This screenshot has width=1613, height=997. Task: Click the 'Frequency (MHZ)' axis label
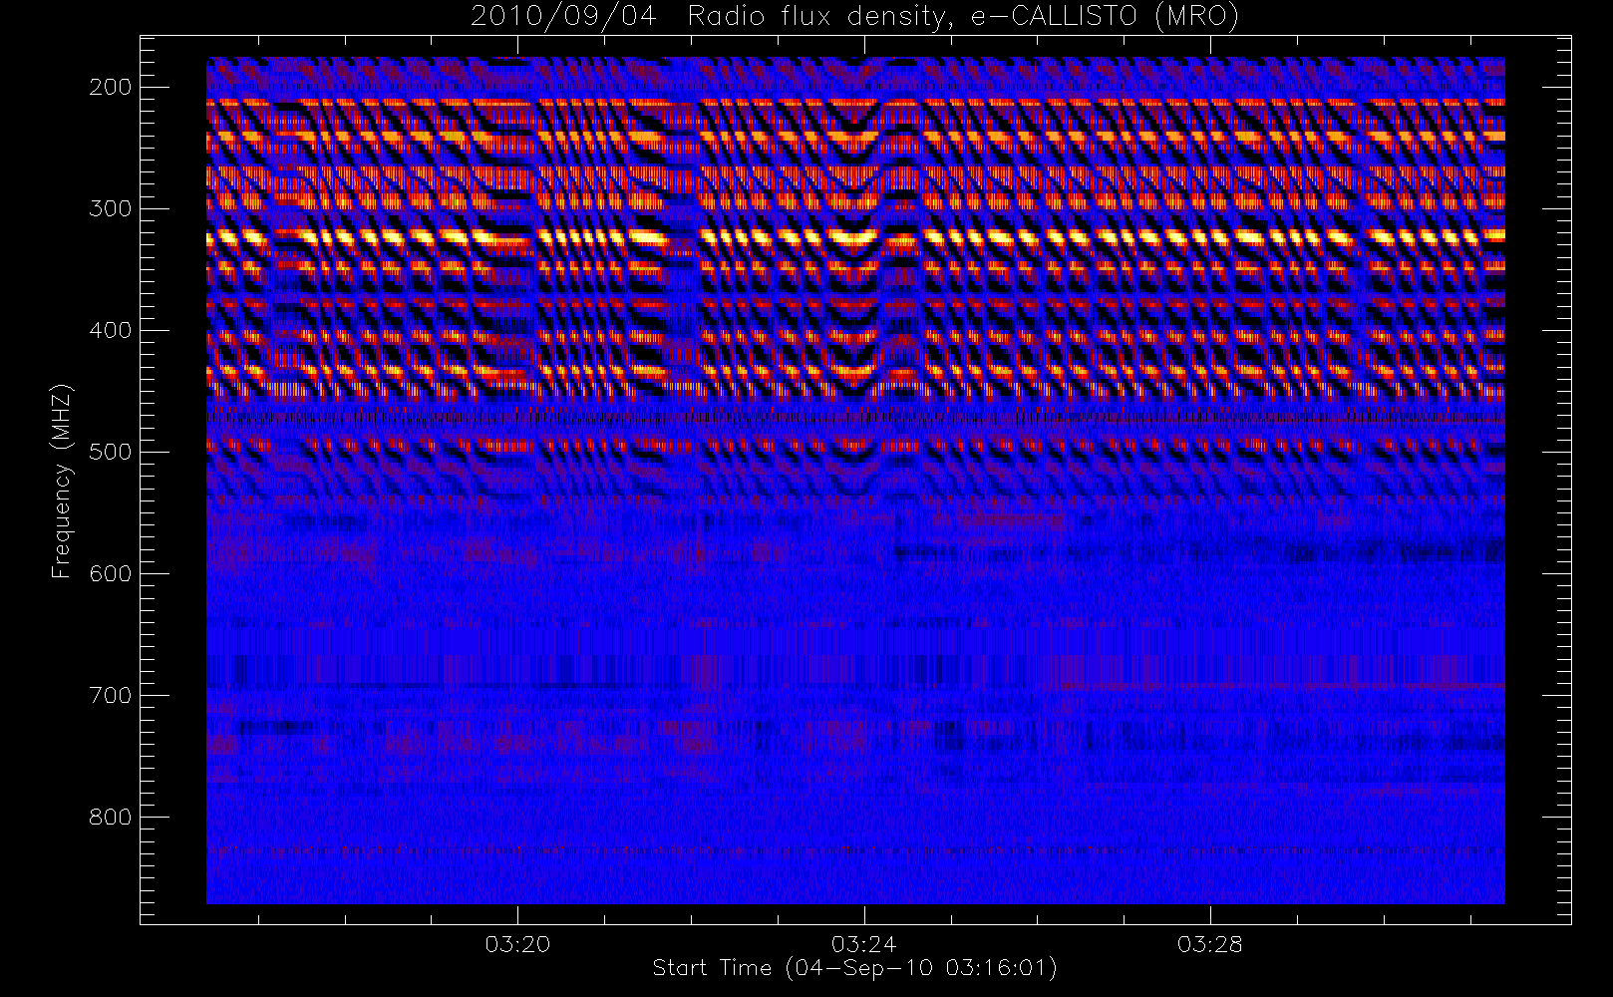point(62,481)
